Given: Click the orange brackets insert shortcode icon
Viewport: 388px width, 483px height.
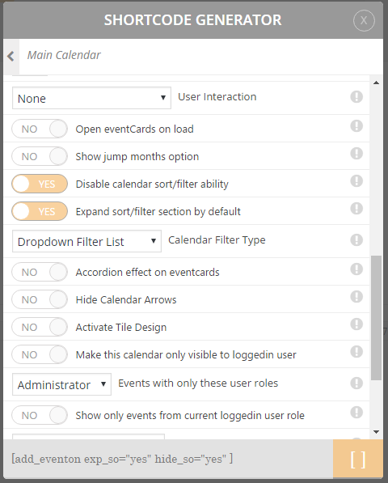Looking at the screenshot, I should (358, 459).
